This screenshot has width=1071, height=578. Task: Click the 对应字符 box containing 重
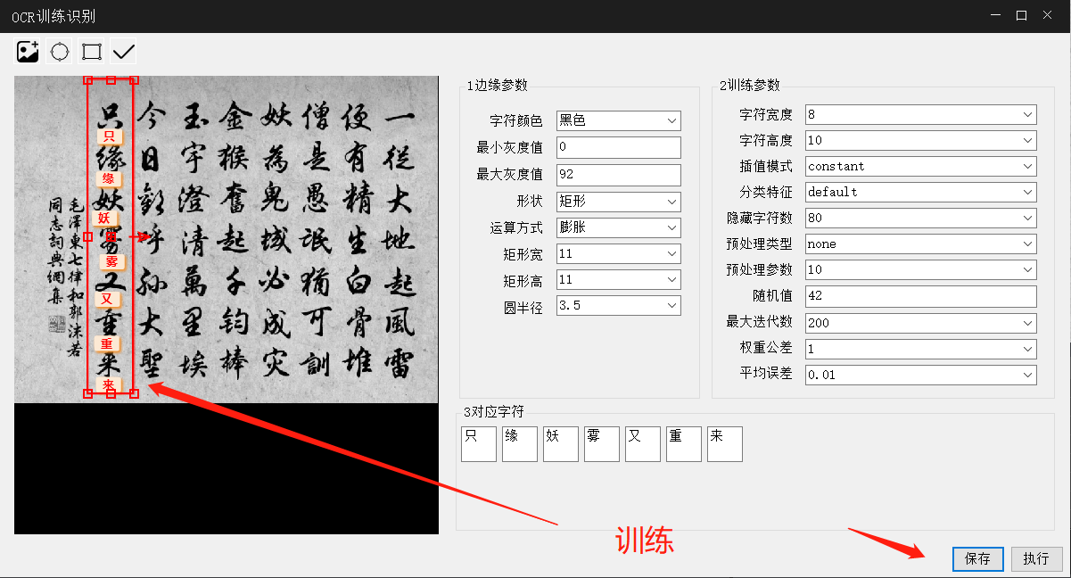pos(684,444)
